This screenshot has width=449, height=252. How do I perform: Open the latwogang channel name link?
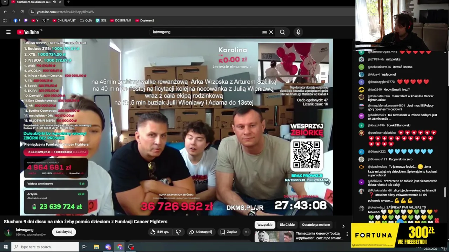pyautogui.click(x=25, y=230)
